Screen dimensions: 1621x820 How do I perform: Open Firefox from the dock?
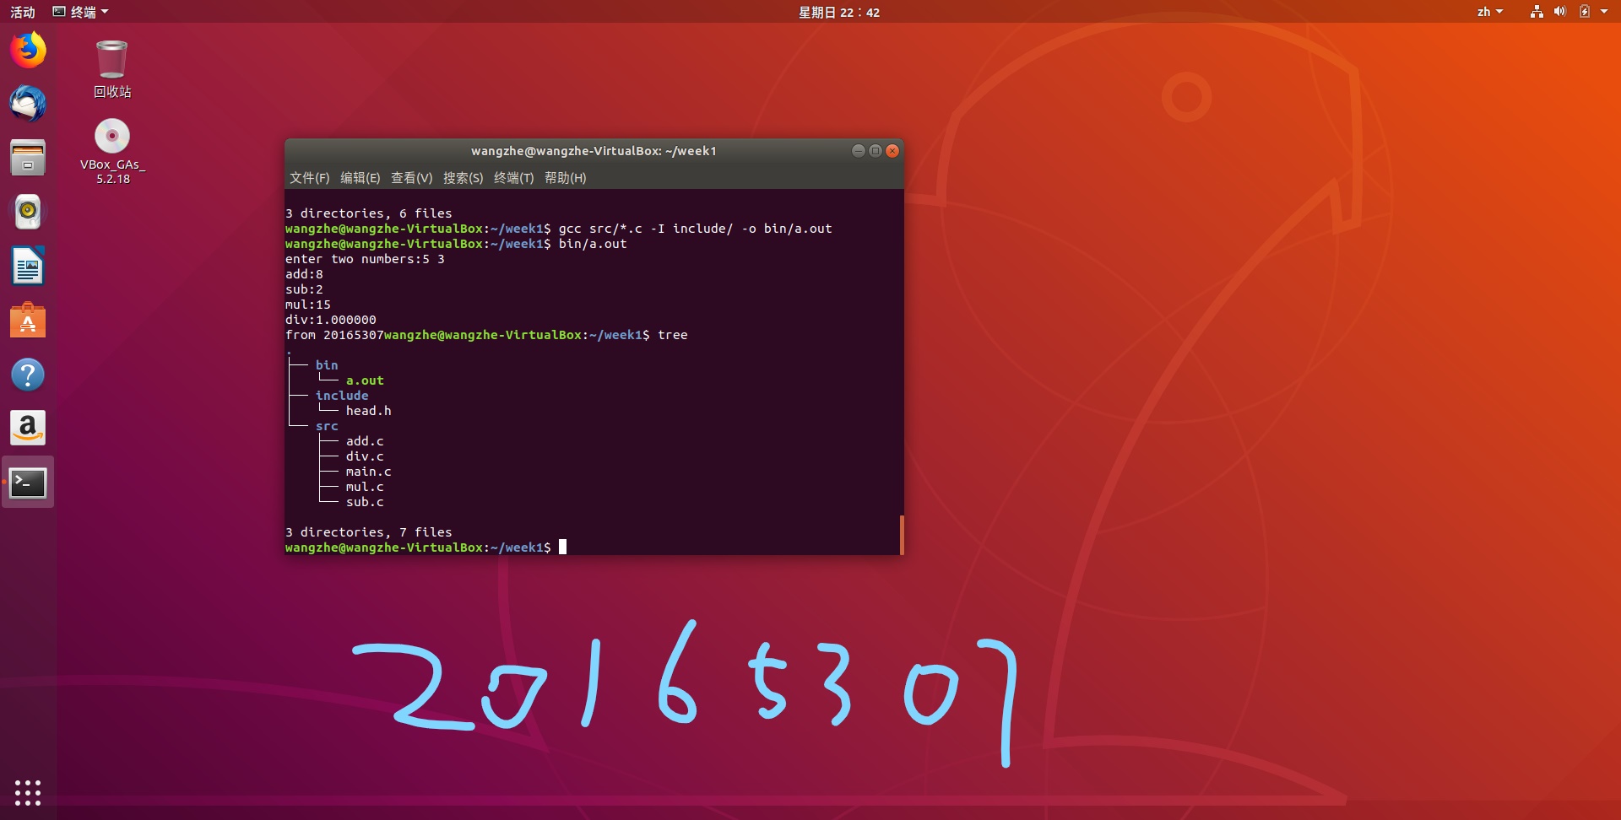click(x=28, y=50)
